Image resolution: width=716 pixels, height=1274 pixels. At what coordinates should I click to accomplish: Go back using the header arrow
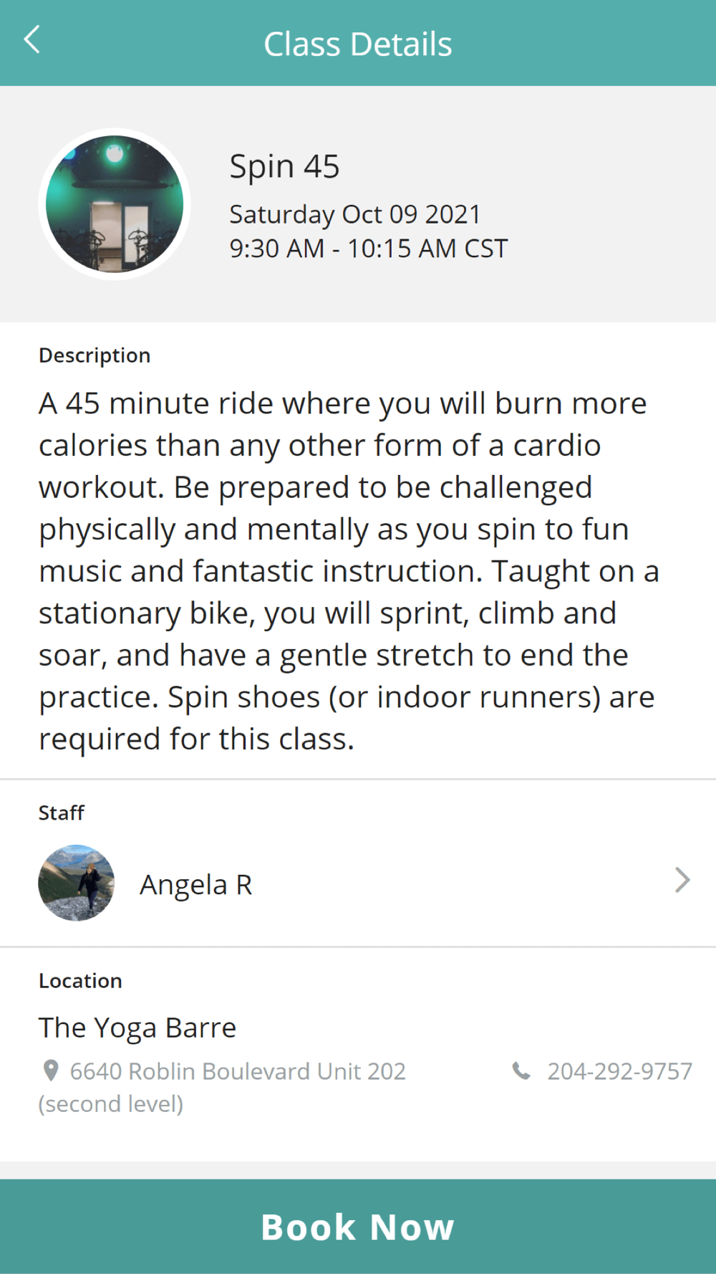(x=32, y=40)
